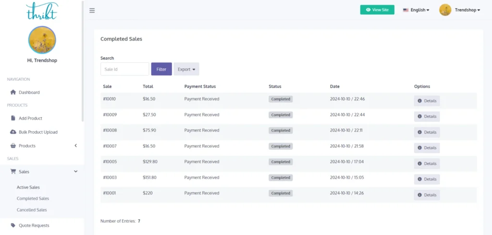Click the hamburger menu icon
Image resolution: width=492 pixels, height=235 pixels.
[92, 11]
